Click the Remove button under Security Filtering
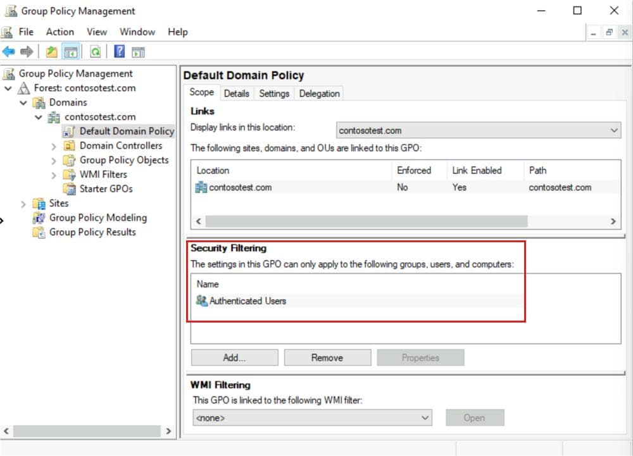This screenshot has width=633, height=456. click(x=327, y=357)
